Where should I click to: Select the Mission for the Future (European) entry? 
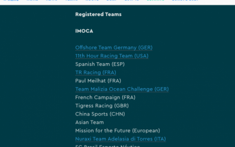[x=117, y=131]
